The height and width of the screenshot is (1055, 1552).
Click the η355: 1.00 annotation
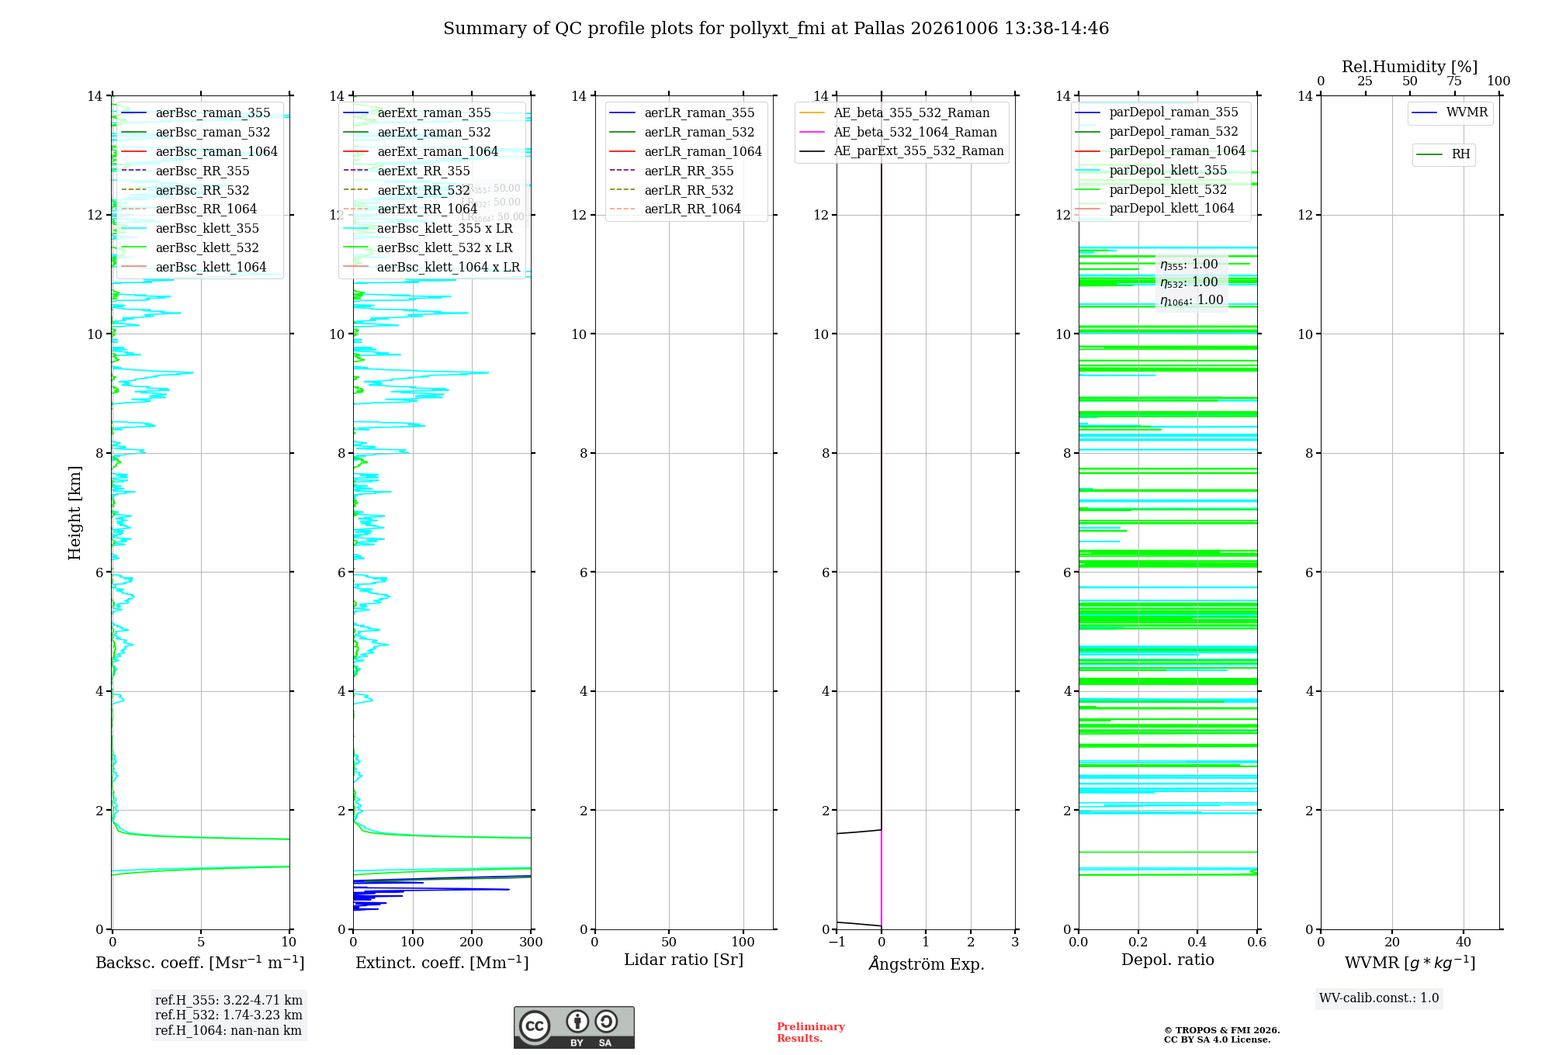pyautogui.click(x=1189, y=265)
